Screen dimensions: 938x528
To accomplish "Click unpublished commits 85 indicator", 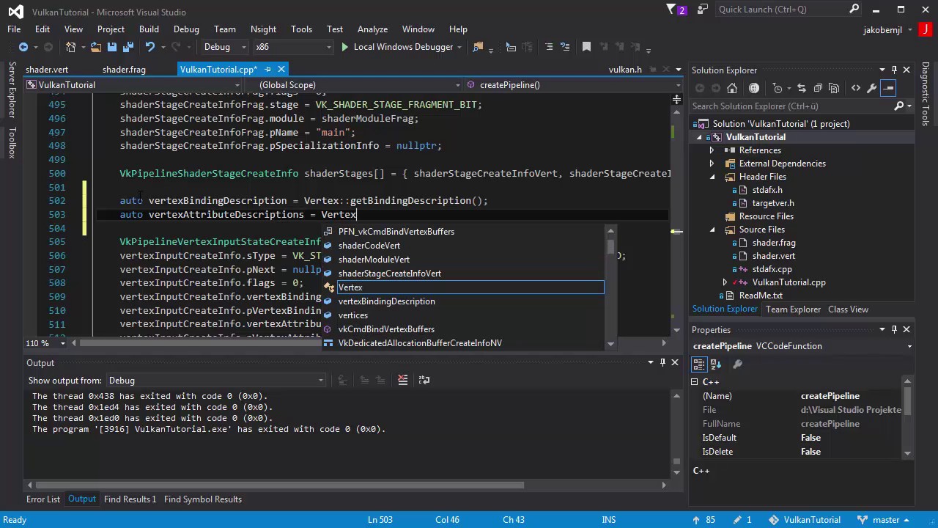I will 703,520.
